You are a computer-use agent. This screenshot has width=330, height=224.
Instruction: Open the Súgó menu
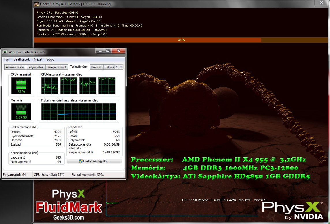(x=50, y=59)
